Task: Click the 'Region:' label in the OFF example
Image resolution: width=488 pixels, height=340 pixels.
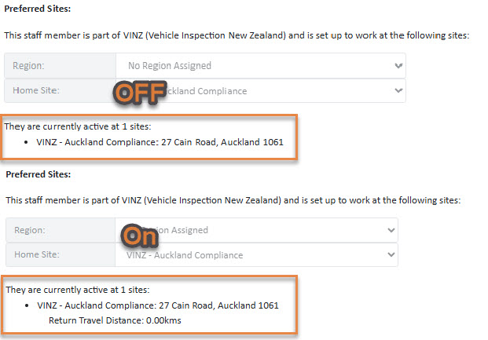Action: [28, 66]
